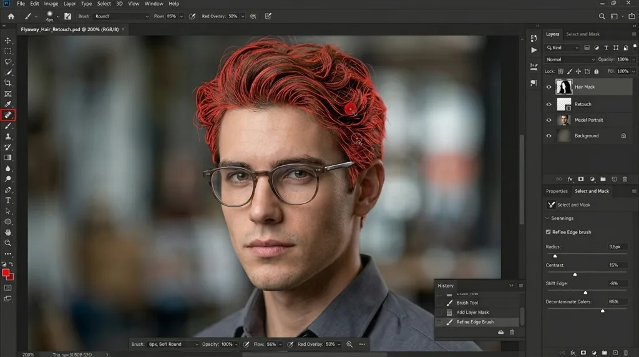The height and width of the screenshot is (357, 639).
Task: Select the Eyedropper tool
Action: coord(7,104)
